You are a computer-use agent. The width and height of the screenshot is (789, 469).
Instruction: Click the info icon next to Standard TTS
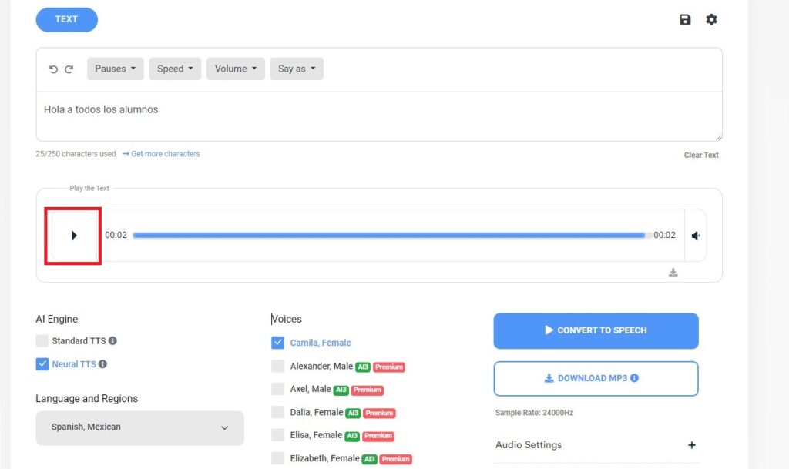(x=112, y=340)
